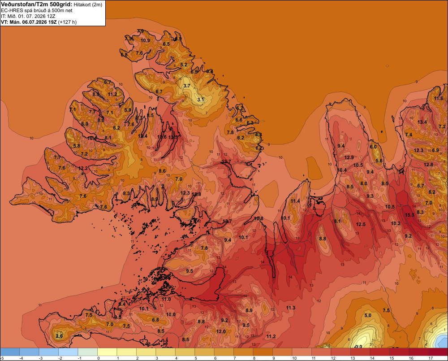Image resolution: width=448 pixels, height=361 pixels.
Task: Click the 5.2 temperature value
Action: (x=184, y=65)
